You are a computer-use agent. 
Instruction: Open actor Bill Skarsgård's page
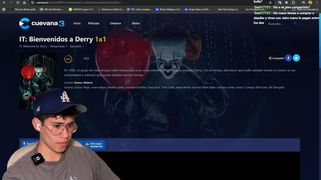[276, 87]
